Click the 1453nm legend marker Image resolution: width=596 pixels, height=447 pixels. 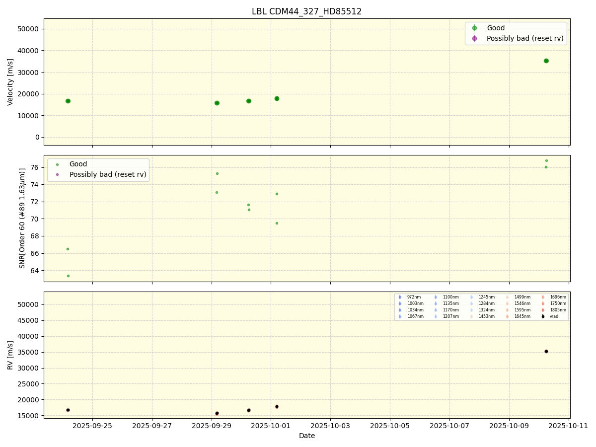[x=471, y=316]
